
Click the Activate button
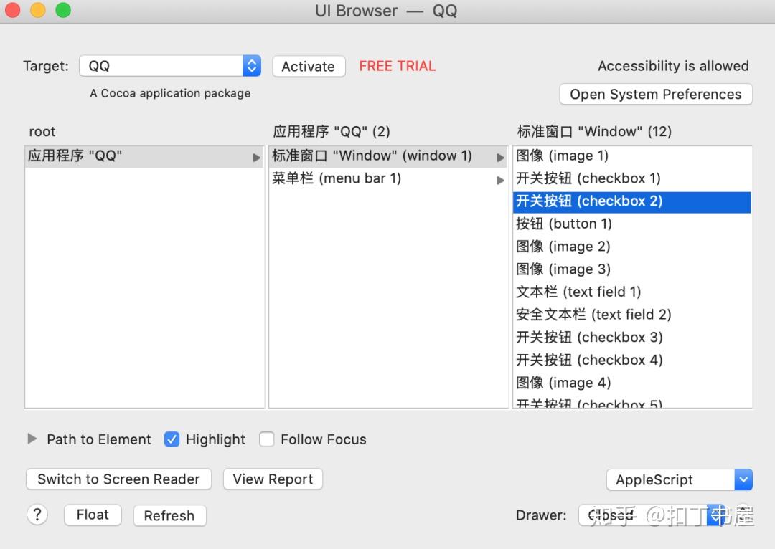[309, 66]
